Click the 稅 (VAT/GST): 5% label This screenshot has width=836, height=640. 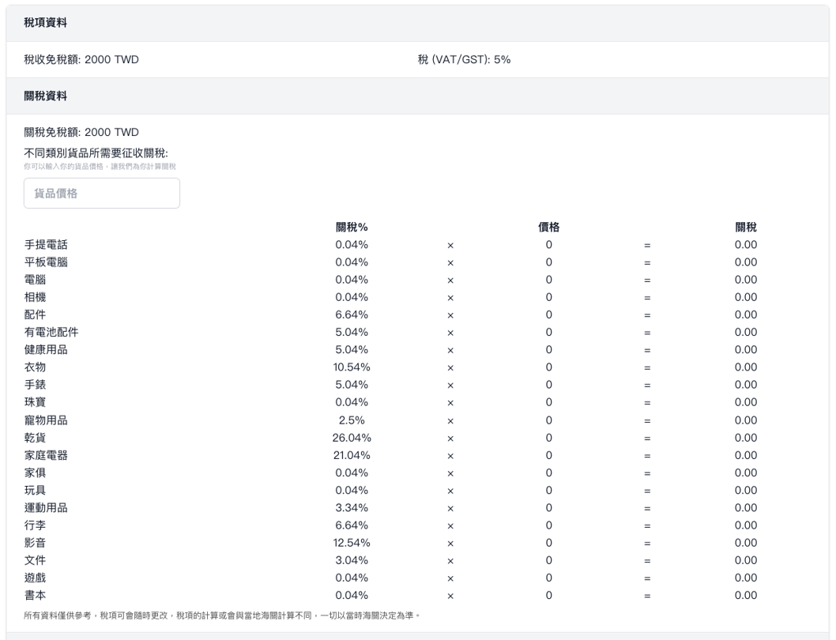pyautogui.click(x=464, y=59)
